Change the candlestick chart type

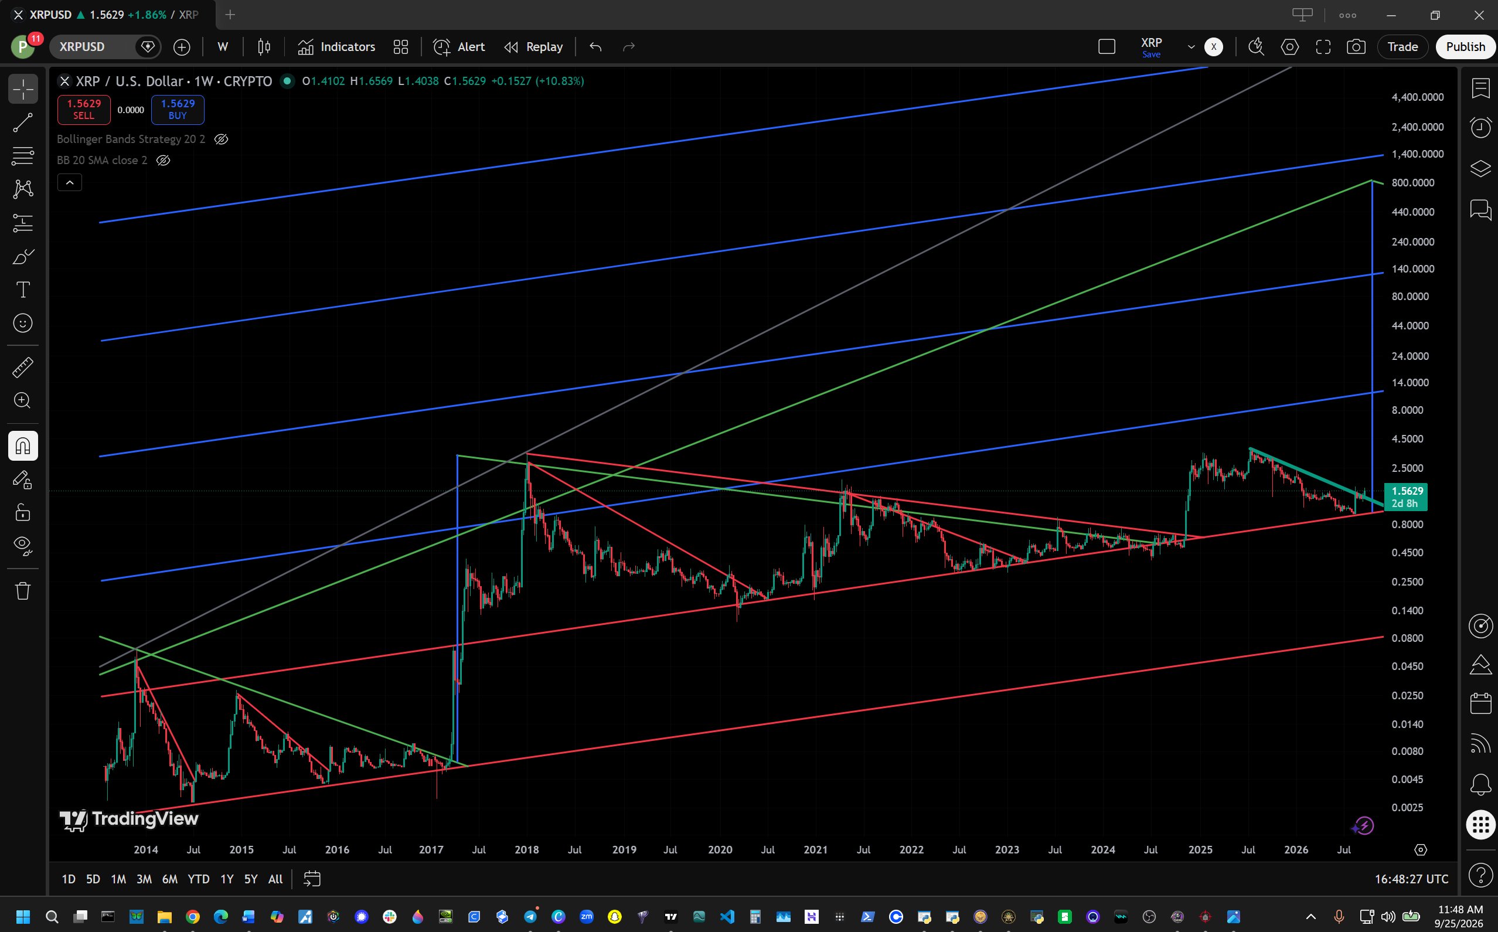click(x=264, y=47)
